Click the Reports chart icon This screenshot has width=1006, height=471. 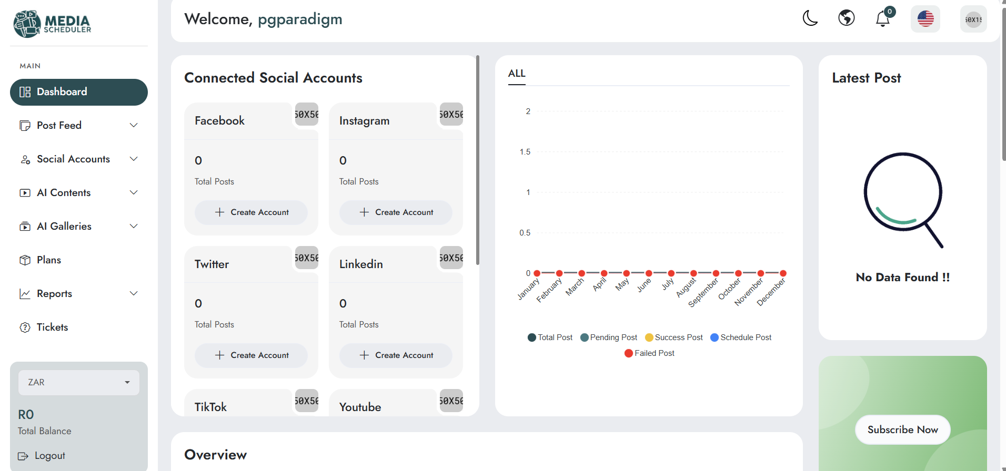coord(25,294)
